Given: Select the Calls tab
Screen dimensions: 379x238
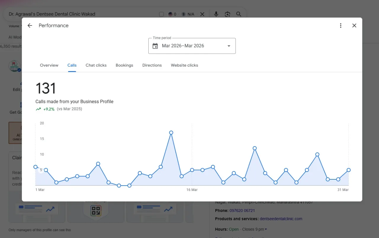Looking at the screenshot, I should (x=72, y=65).
